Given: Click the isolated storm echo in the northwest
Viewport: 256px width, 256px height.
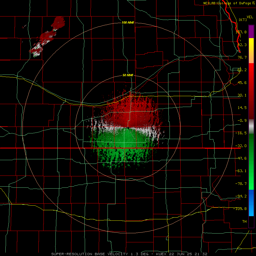Looking at the screenshot, I should [47, 37].
